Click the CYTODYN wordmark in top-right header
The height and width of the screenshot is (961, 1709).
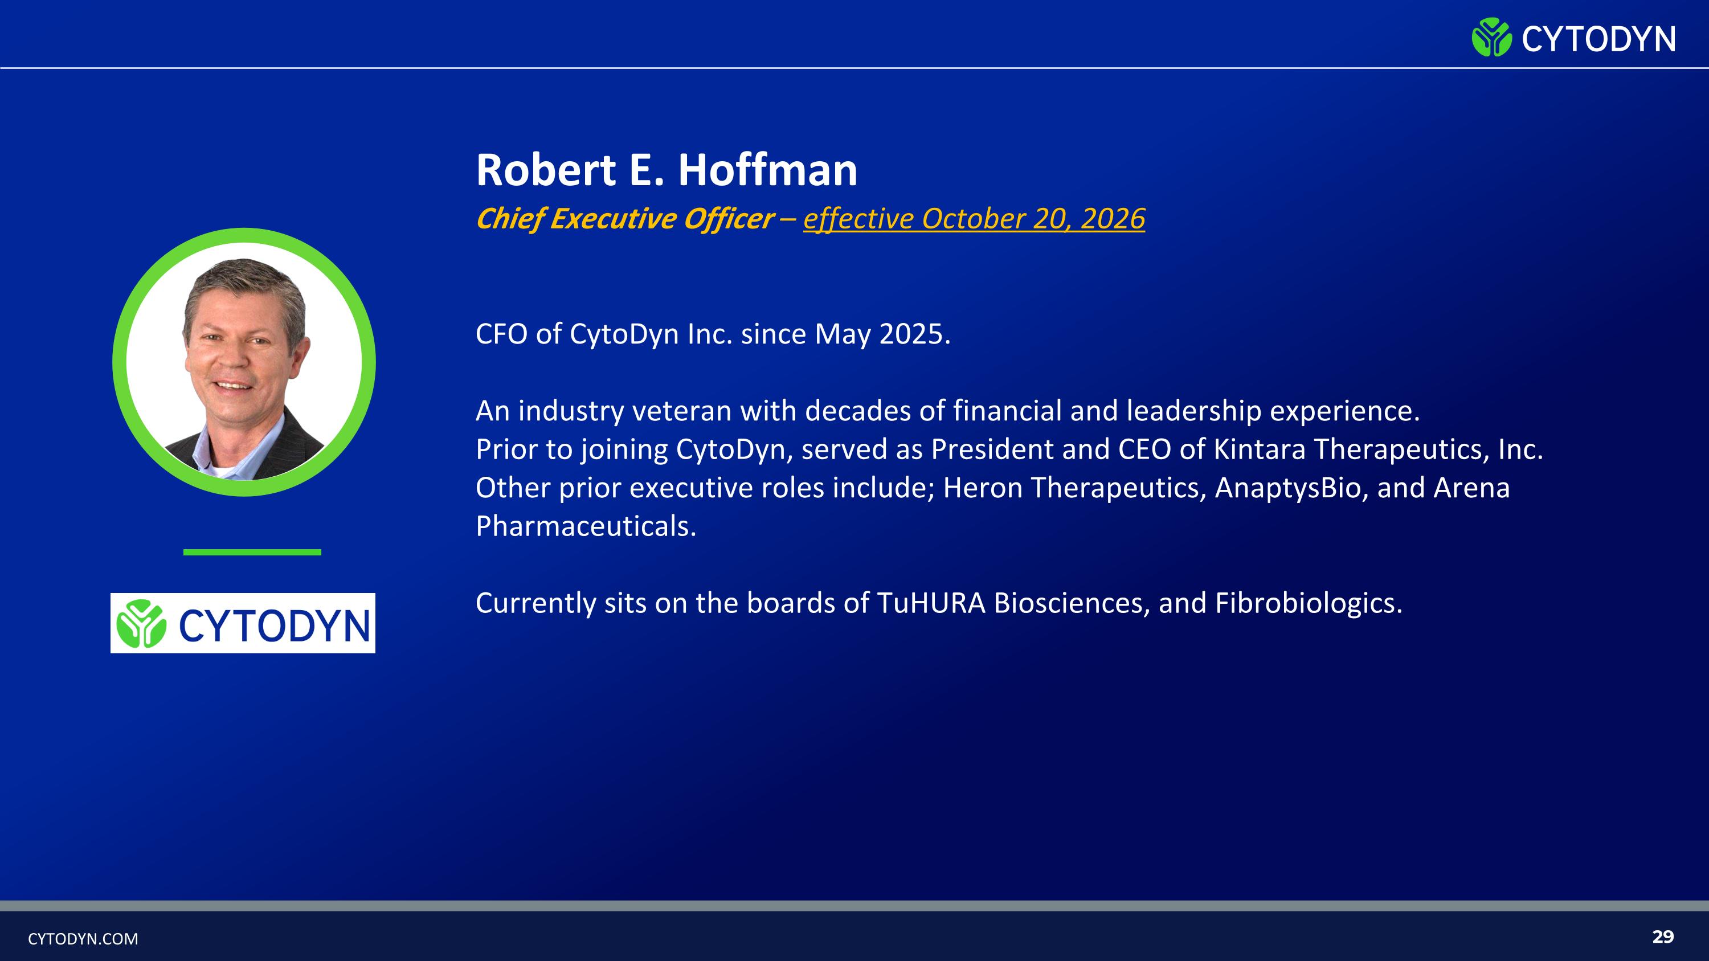[x=1598, y=39]
